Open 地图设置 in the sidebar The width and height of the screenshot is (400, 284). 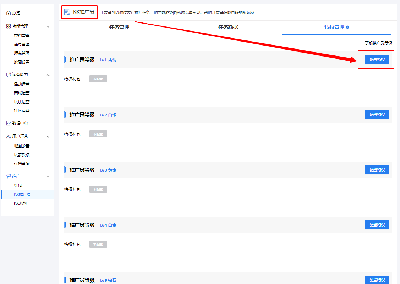[x=22, y=62]
